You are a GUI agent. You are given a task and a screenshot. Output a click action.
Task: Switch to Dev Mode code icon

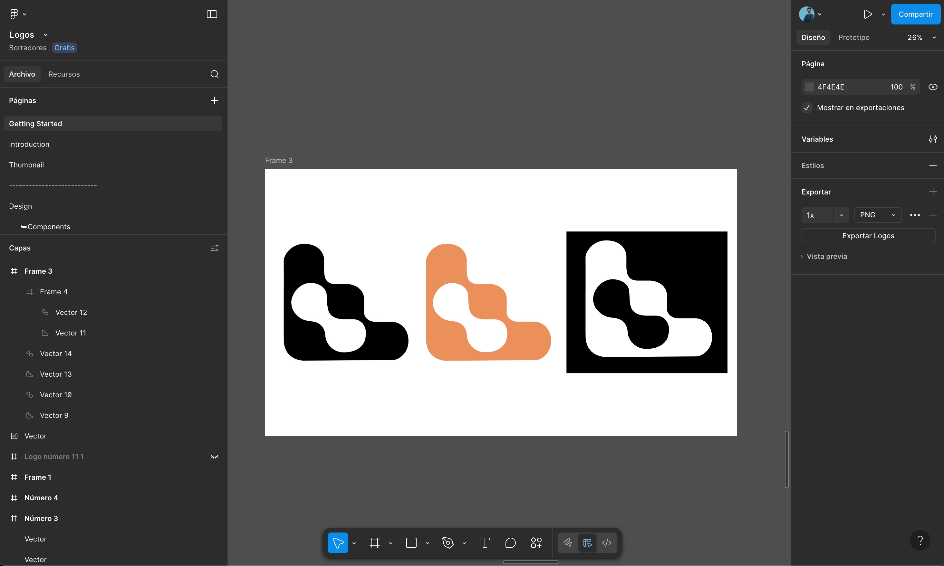[x=606, y=543]
